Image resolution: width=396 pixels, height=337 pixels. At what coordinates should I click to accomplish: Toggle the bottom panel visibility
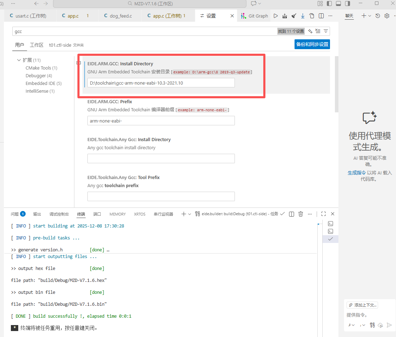pyautogui.click(x=338, y=4)
